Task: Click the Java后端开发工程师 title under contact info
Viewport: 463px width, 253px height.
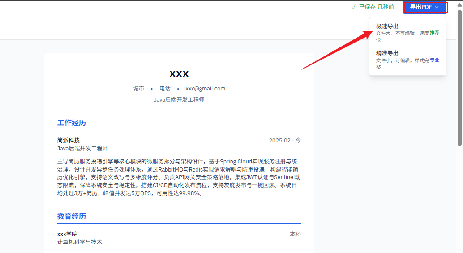Action: (179, 100)
